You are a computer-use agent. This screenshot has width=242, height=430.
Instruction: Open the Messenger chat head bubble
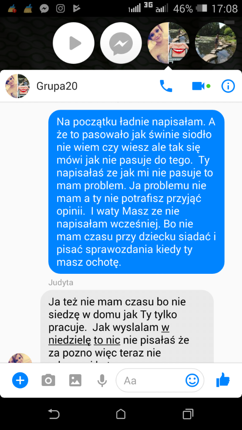(x=121, y=43)
